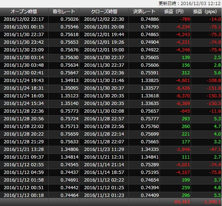Select open time 2016/11/12 02:55
This screenshot has width=222, height=206.
pyautogui.click(x=24, y=164)
